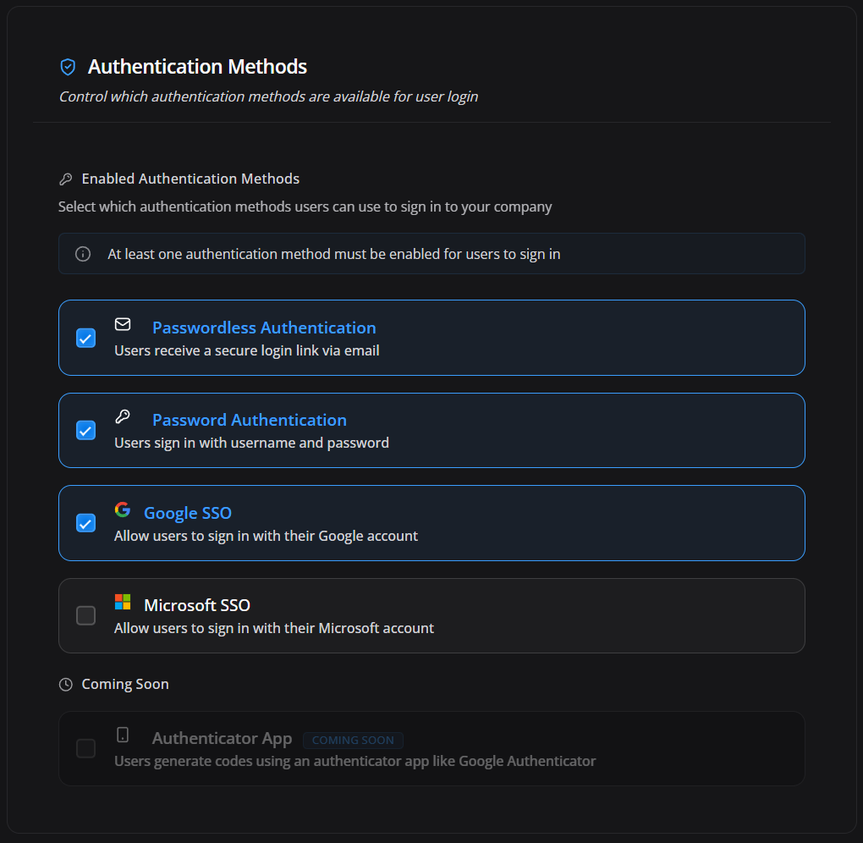Click the Authentication Methods heading
Screen dimensions: 863x843
[197, 67]
